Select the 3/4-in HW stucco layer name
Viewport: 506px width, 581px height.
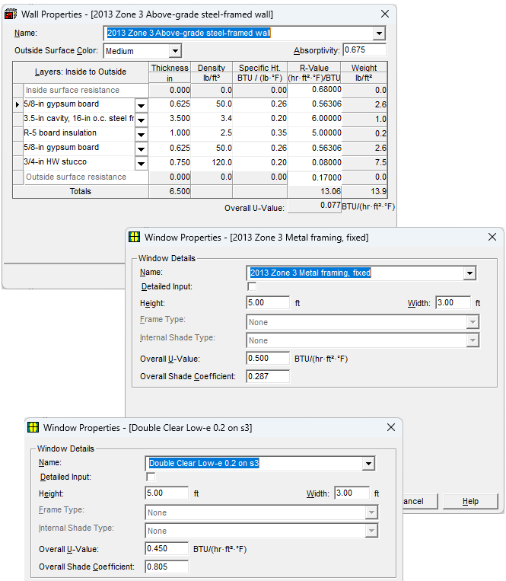(79, 162)
